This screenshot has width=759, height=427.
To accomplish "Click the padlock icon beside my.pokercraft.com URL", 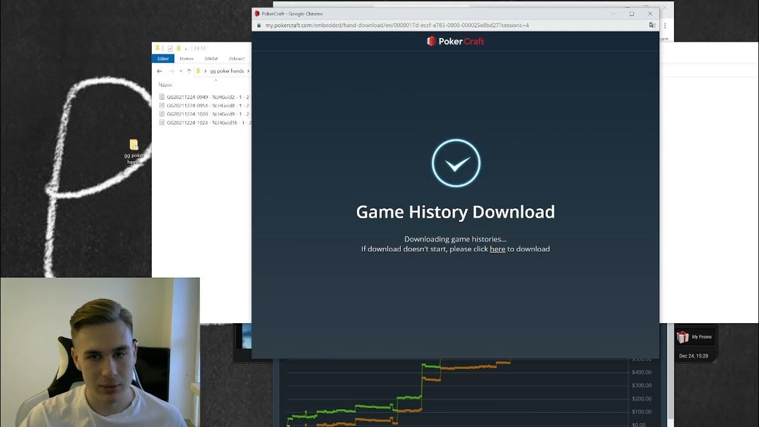I will click(258, 26).
